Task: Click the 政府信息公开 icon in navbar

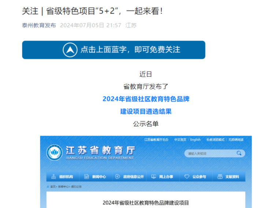Action: pyautogui.click(x=118, y=177)
